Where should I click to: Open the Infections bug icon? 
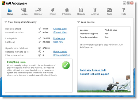[67, 10]
